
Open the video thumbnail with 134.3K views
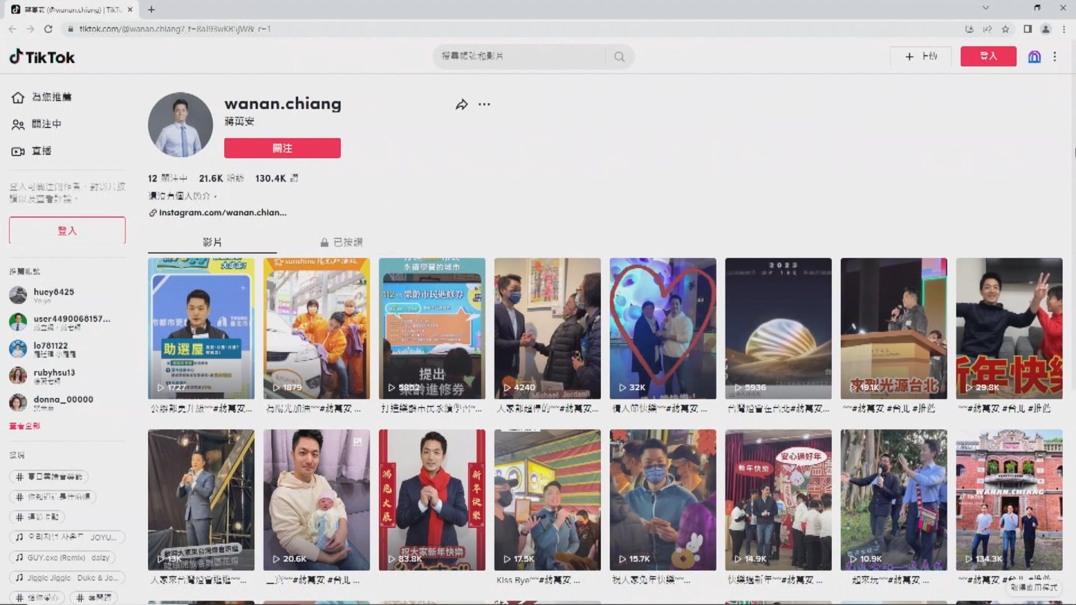tap(1009, 500)
